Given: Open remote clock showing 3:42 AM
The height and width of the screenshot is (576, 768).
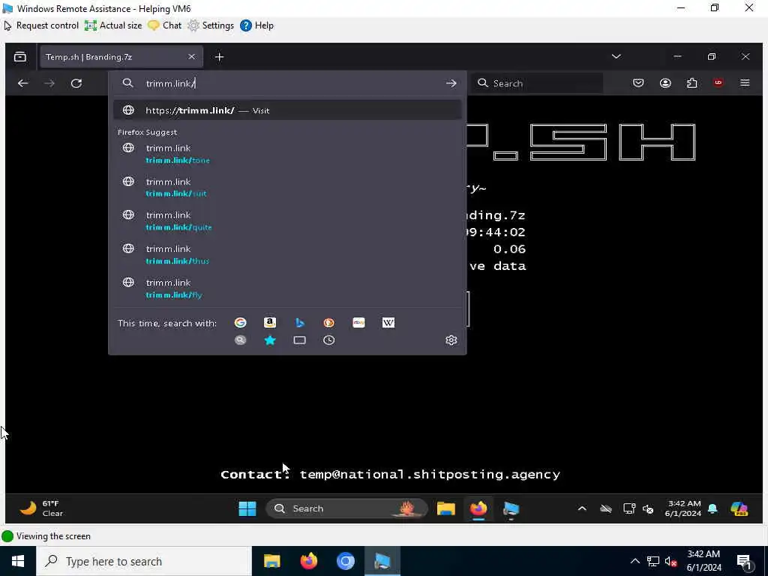Looking at the screenshot, I should point(683,508).
